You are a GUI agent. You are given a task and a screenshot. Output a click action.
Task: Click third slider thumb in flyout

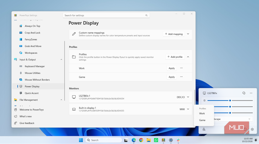[230, 113]
